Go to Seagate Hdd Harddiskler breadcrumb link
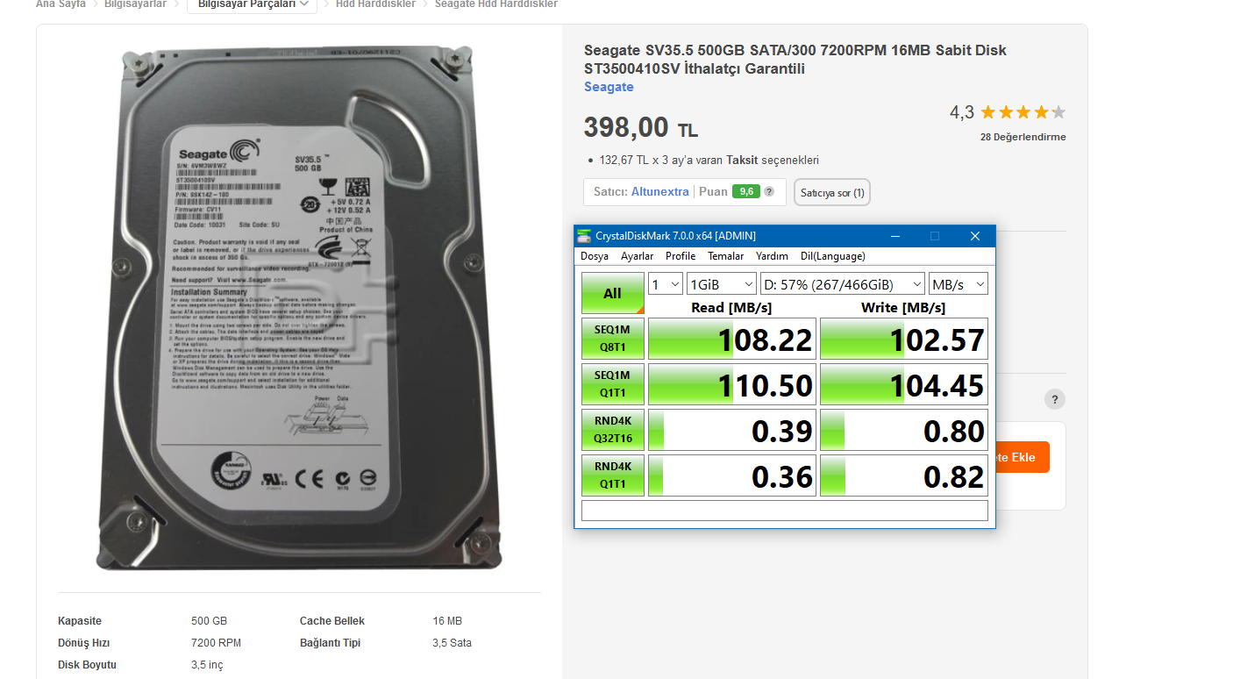This screenshot has width=1233, height=679. (496, 4)
